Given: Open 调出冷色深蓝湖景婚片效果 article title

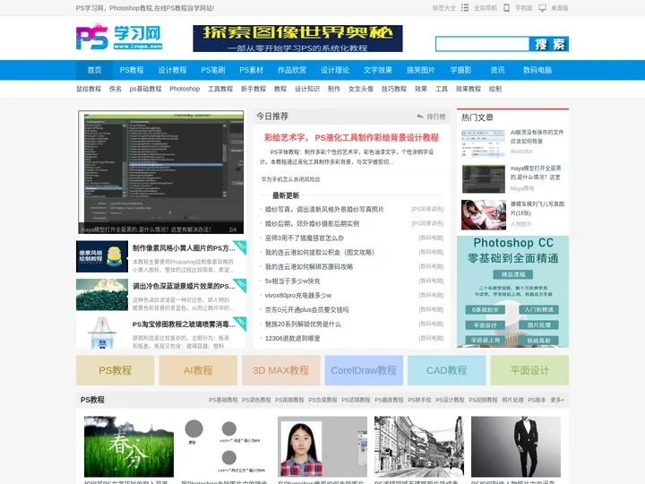Looking at the screenshot, I should point(184,286).
